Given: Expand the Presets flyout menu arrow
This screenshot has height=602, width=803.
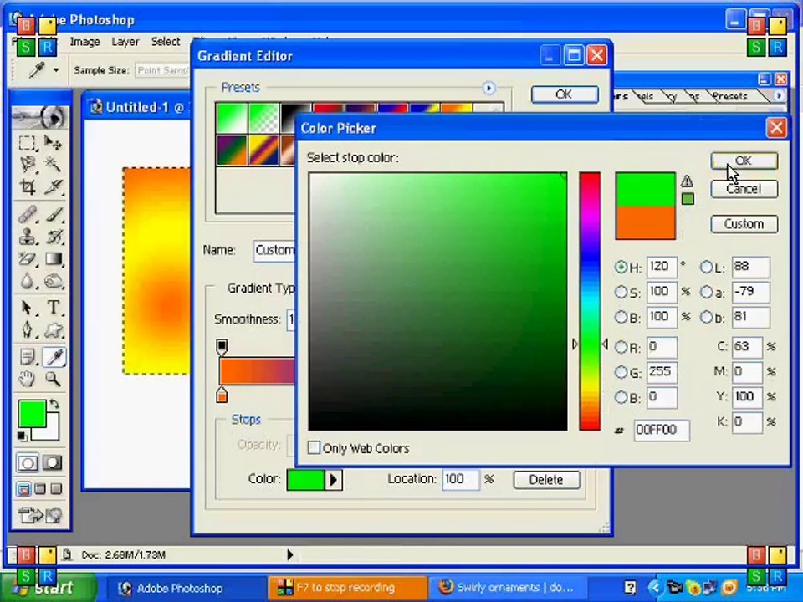Looking at the screenshot, I should point(488,88).
